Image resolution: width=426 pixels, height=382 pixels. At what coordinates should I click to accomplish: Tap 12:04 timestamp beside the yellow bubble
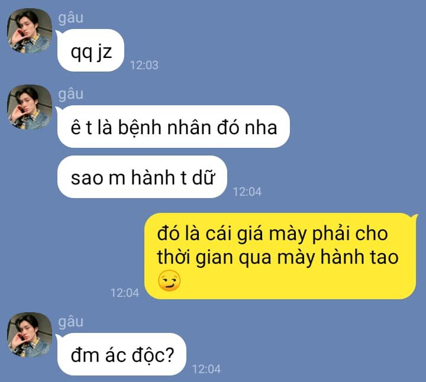click(x=125, y=293)
